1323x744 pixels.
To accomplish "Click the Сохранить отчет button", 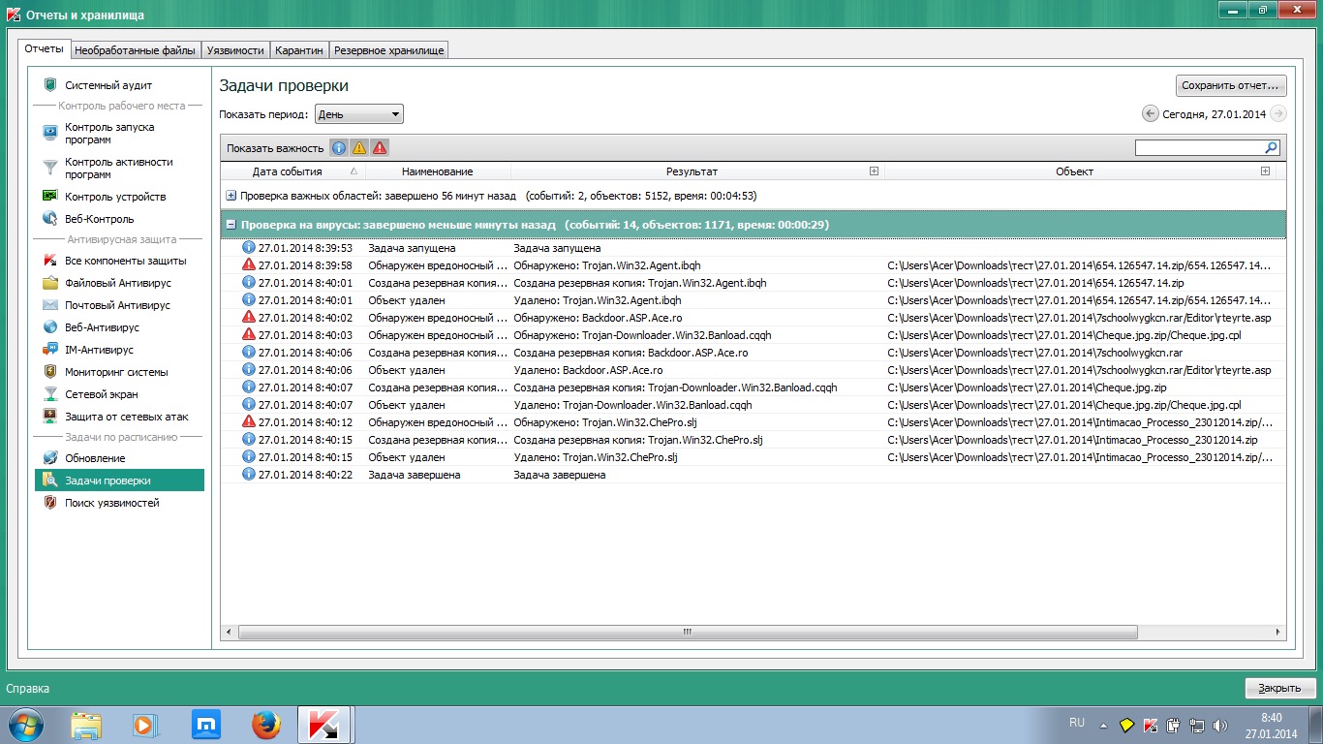I will pyautogui.click(x=1231, y=85).
